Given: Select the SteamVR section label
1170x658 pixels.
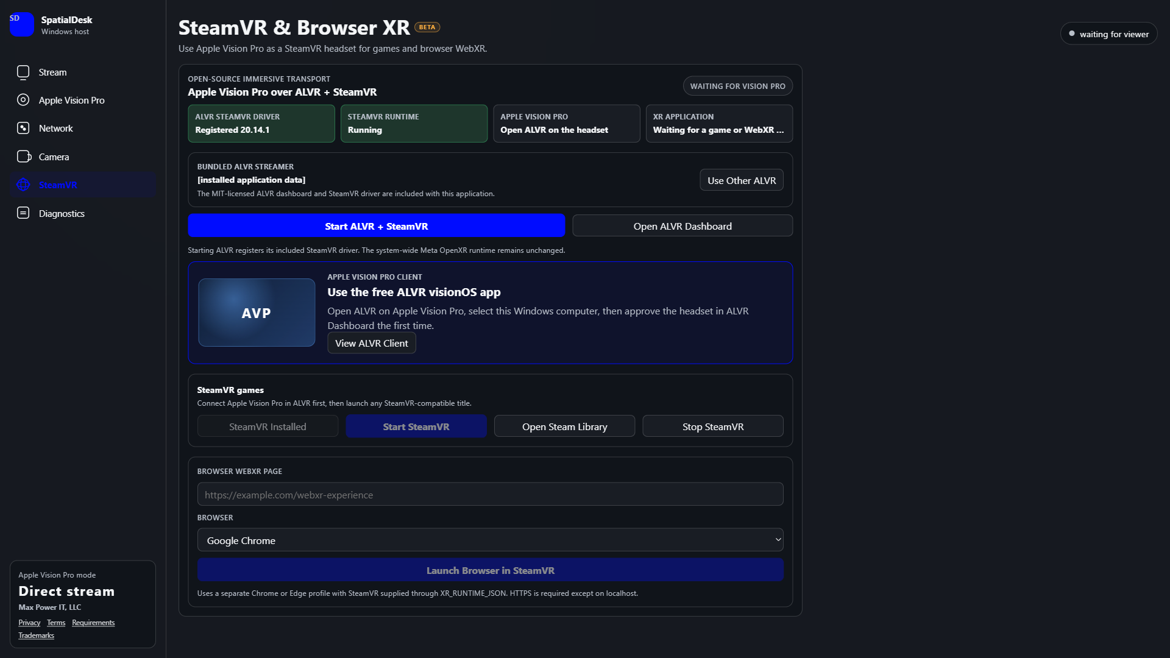Looking at the screenshot, I should (x=58, y=185).
